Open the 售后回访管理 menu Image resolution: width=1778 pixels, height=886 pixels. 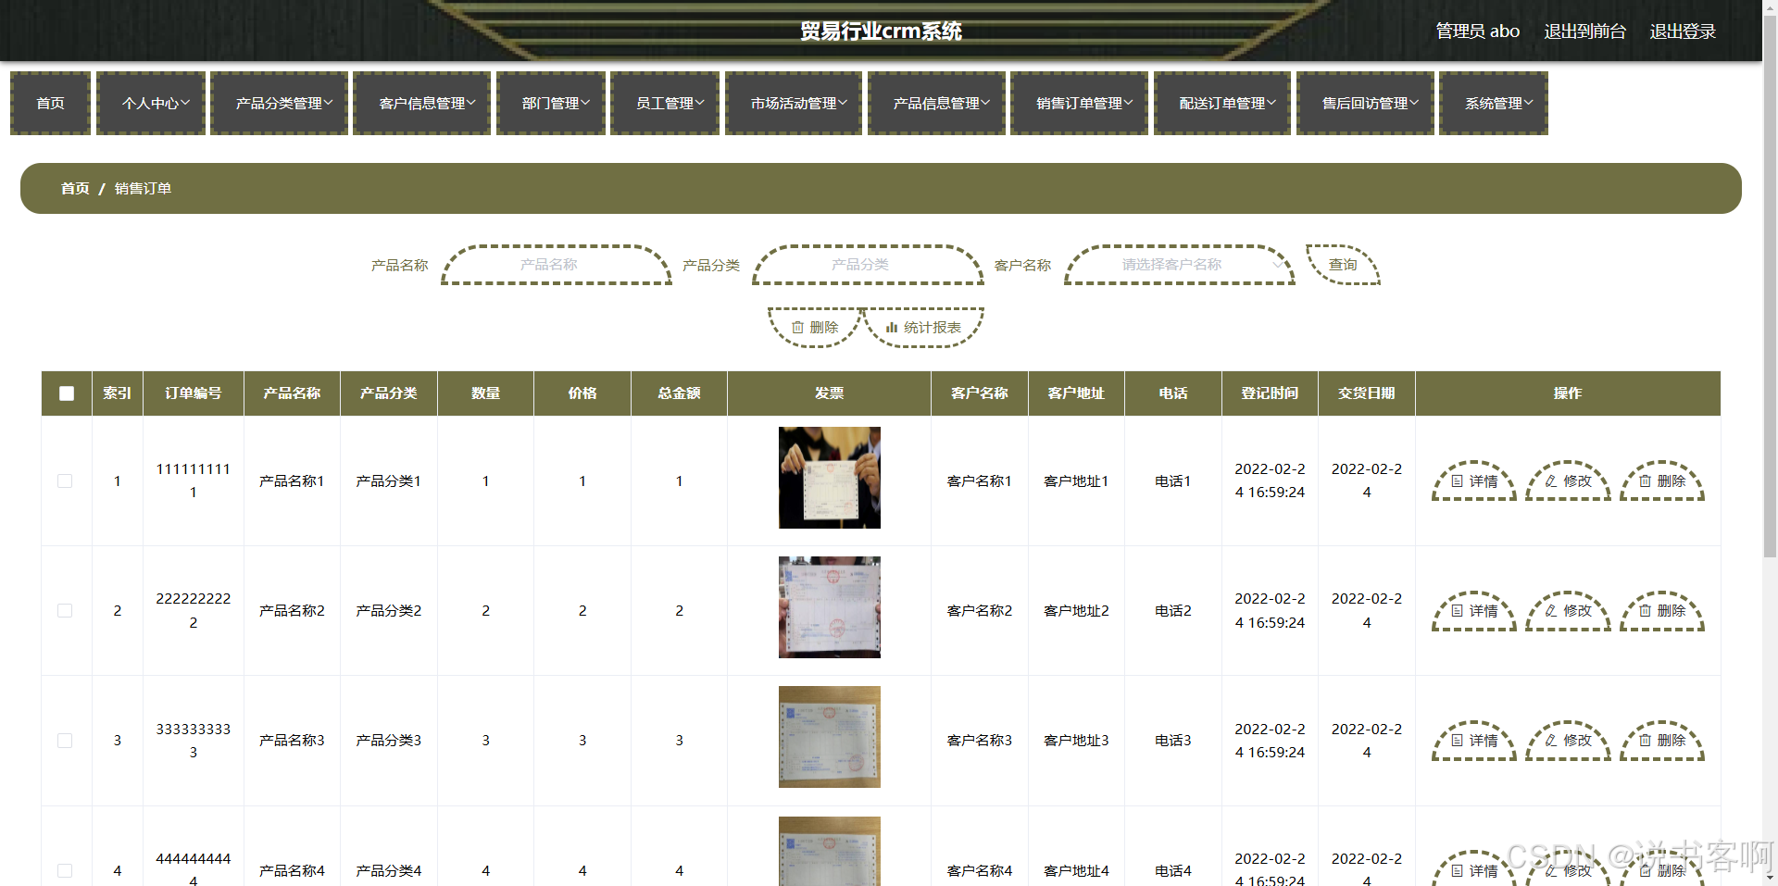pos(1365,104)
